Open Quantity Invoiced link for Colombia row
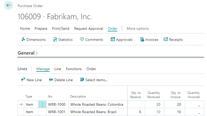 [x=199, y=105]
